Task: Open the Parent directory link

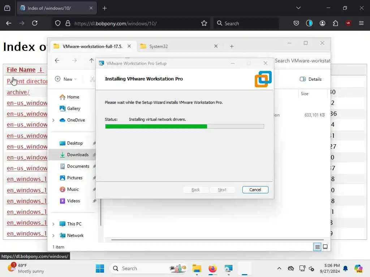Action: click(x=27, y=81)
